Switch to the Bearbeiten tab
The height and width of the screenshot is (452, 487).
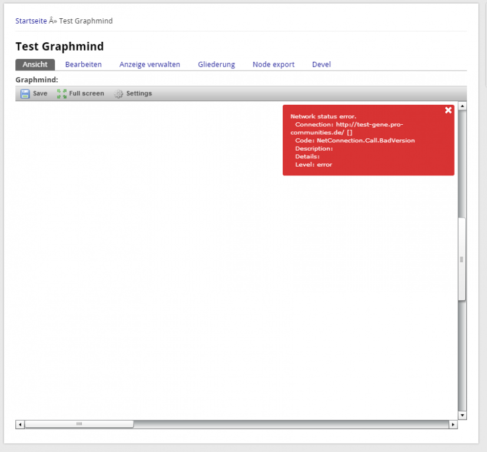click(x=83, y=65)
